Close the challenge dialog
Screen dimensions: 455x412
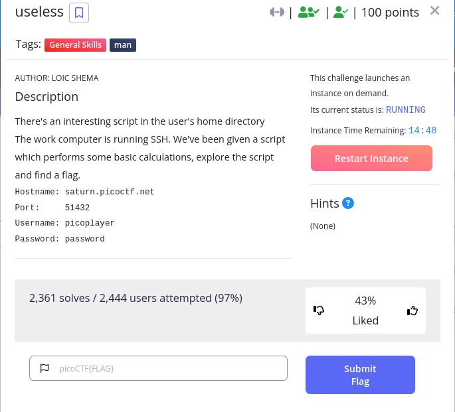pyautogui.click(x=434, y=11)
